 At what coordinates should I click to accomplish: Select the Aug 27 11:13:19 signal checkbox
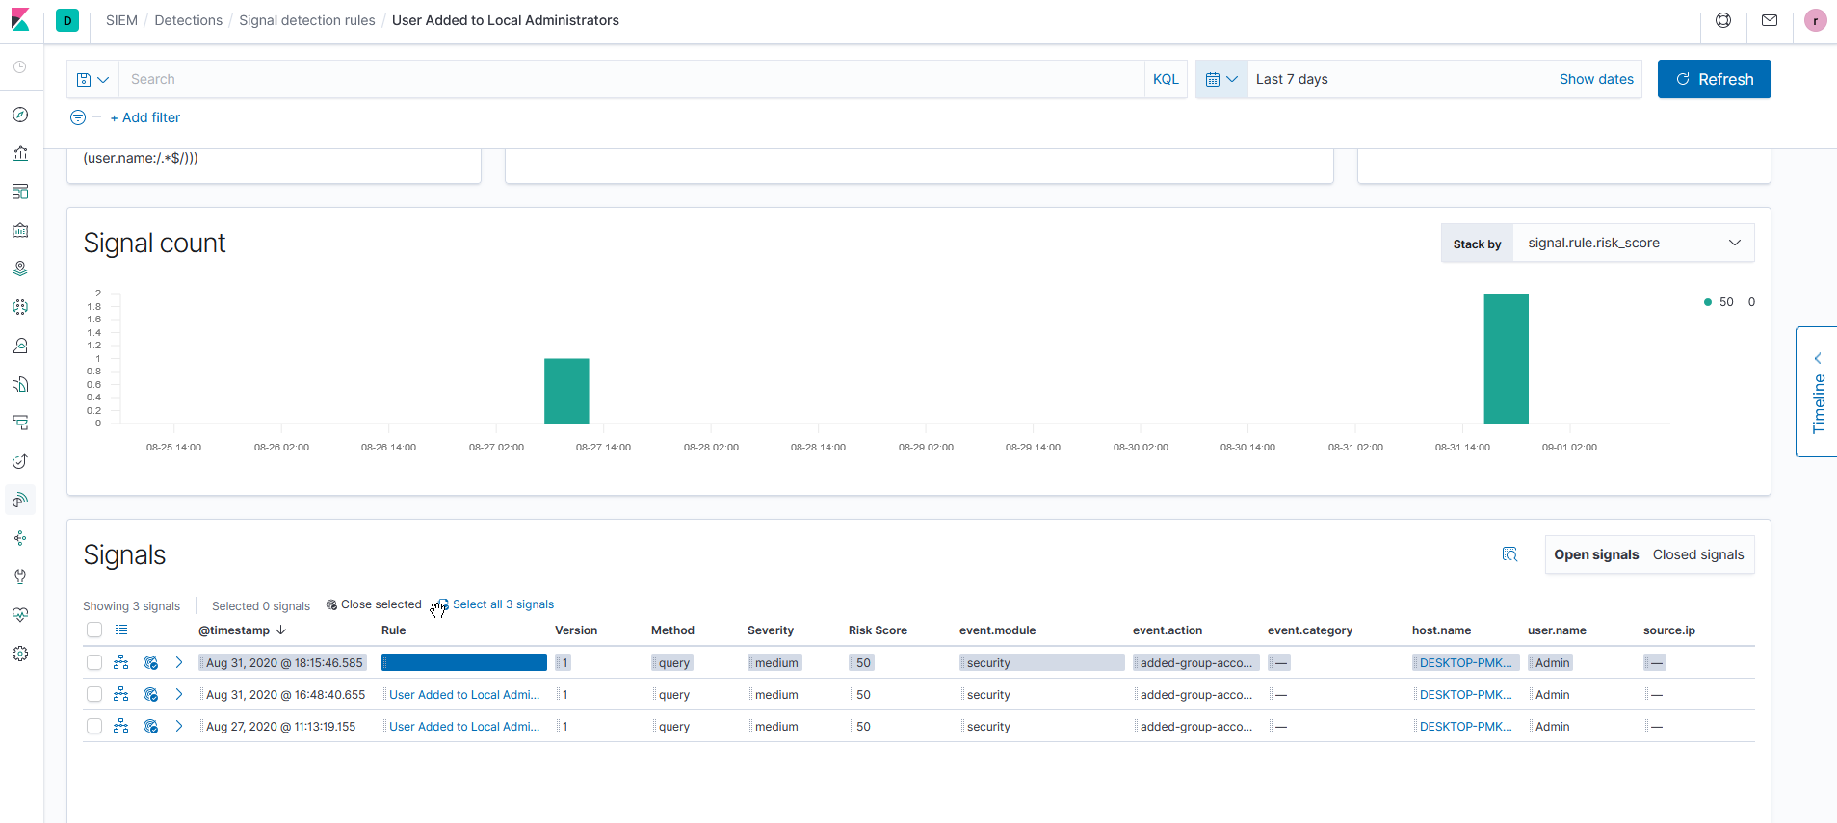click(94, 727)
